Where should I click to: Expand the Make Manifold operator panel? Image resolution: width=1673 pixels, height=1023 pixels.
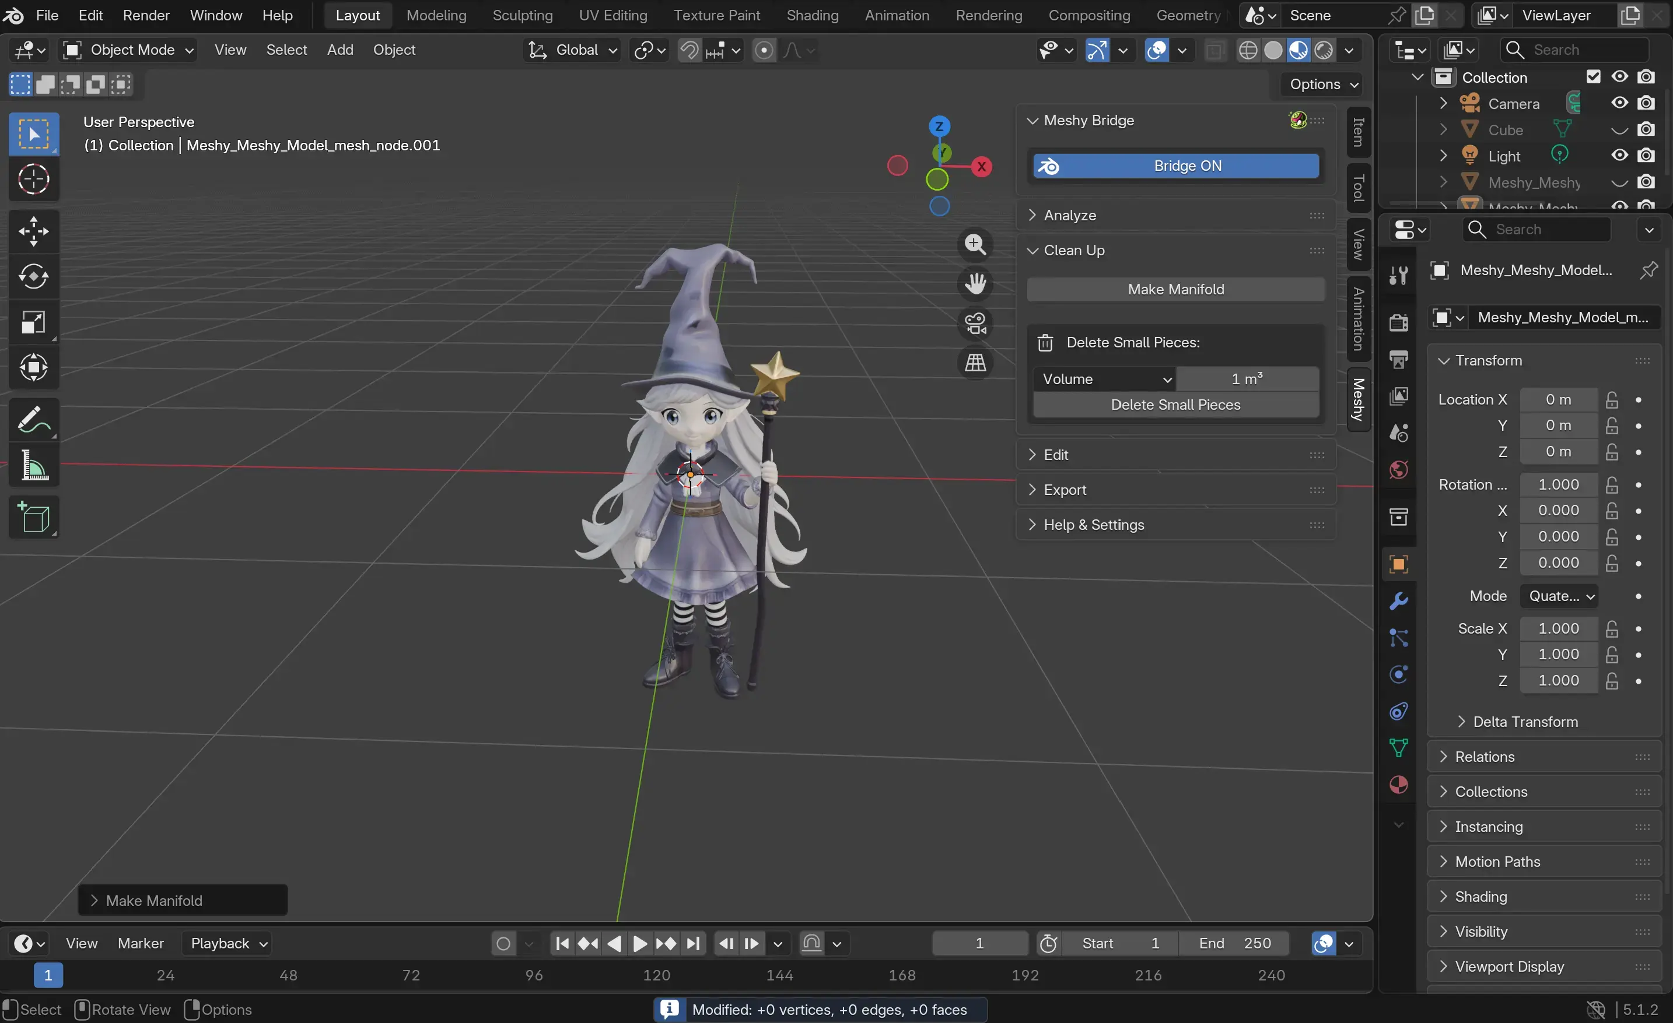(x=183, y=900)
